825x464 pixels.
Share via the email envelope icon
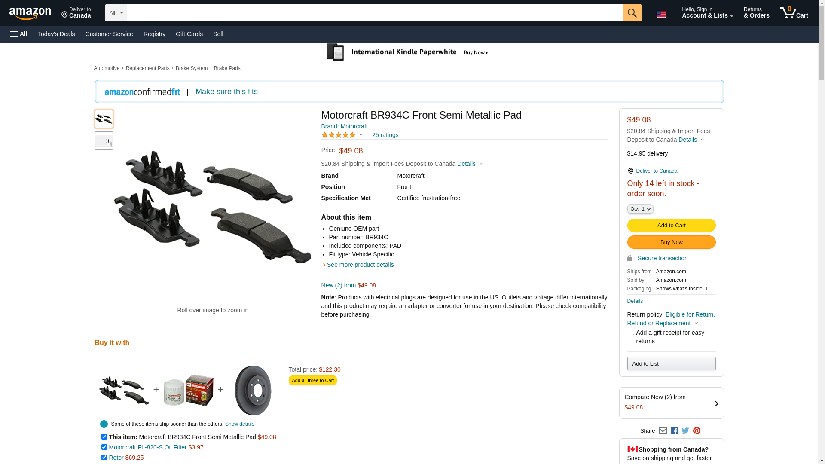tap(663, 430)
